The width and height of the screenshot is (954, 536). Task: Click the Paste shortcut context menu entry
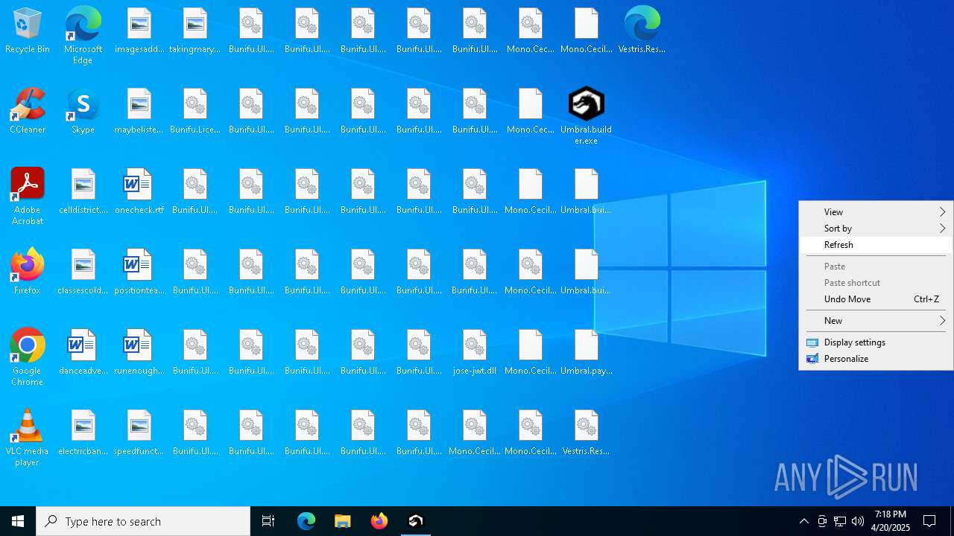[876, 283]
